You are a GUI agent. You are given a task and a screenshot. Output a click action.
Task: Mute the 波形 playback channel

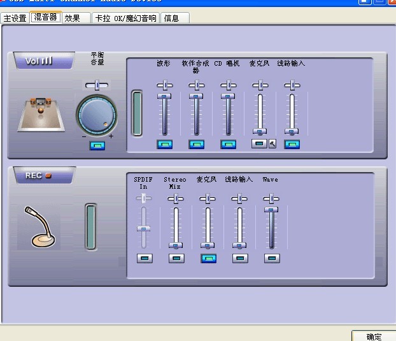[x=165, y=144]
